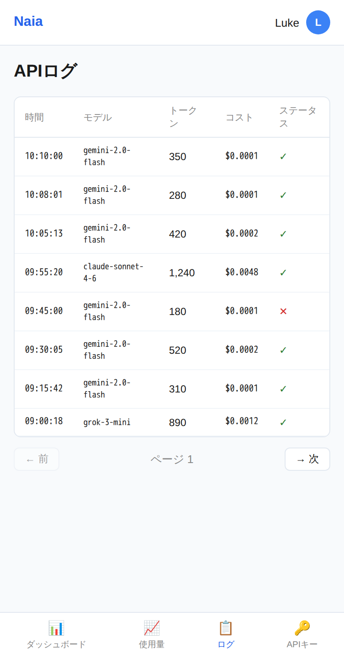Select the ログ clipboard icon

pyautogui.click(x=226, y=628)
